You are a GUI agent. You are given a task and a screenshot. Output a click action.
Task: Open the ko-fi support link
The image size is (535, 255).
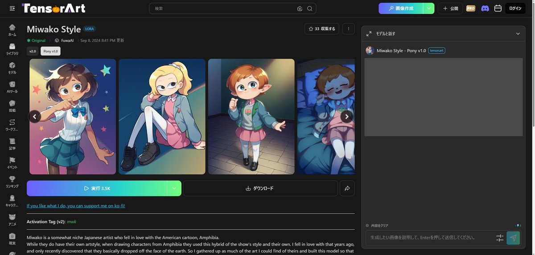click(x=76, y=206)
